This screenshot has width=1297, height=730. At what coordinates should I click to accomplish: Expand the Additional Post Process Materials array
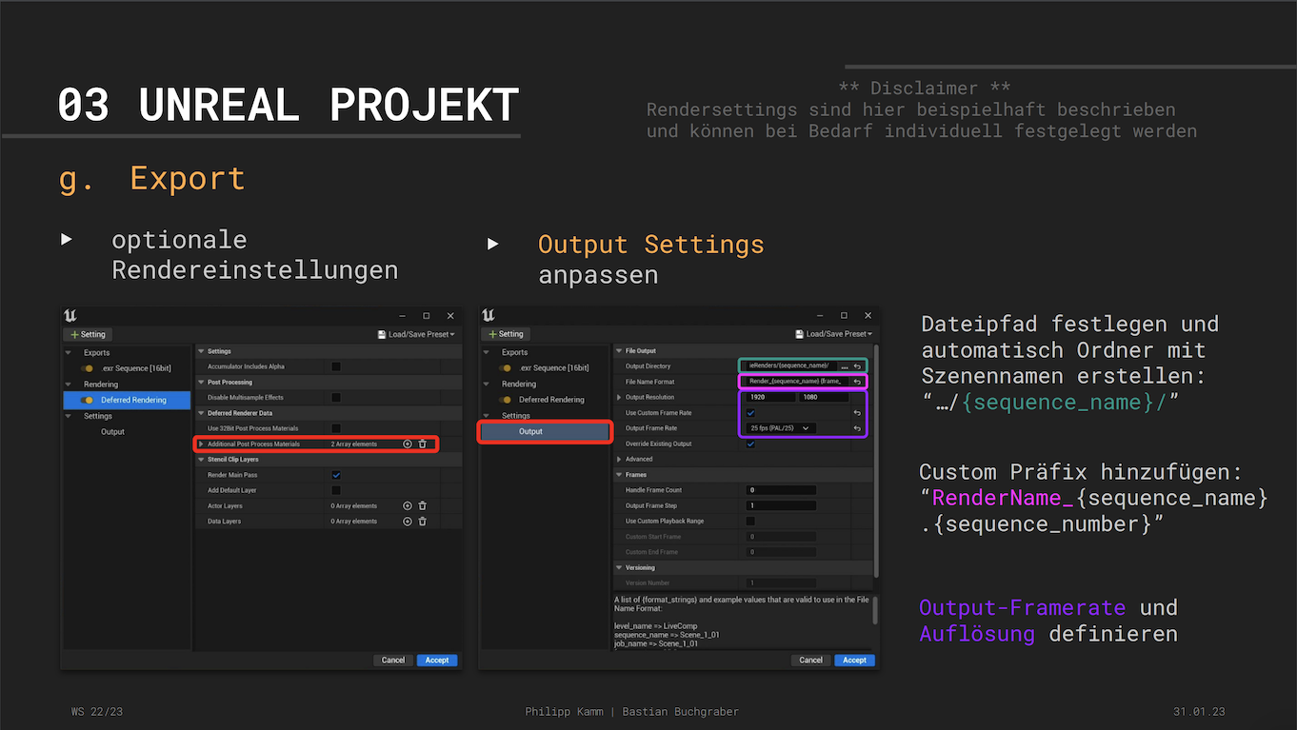(x=202, y=444)
